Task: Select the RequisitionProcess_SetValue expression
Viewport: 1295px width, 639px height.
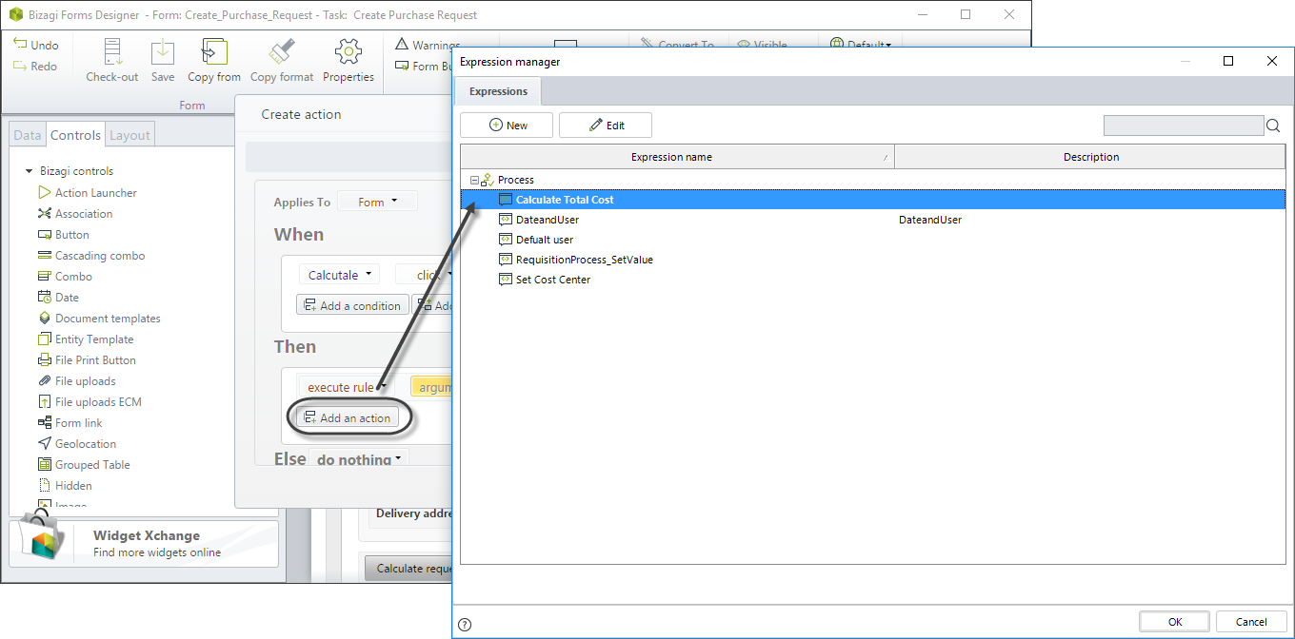Action: click(872, 260)
